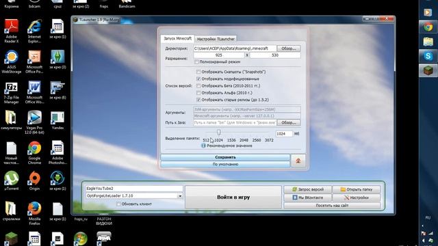This screenshot has height=246, width=438.
Task: Click the Настройки button in bottom panel
Action: point(357,197)
